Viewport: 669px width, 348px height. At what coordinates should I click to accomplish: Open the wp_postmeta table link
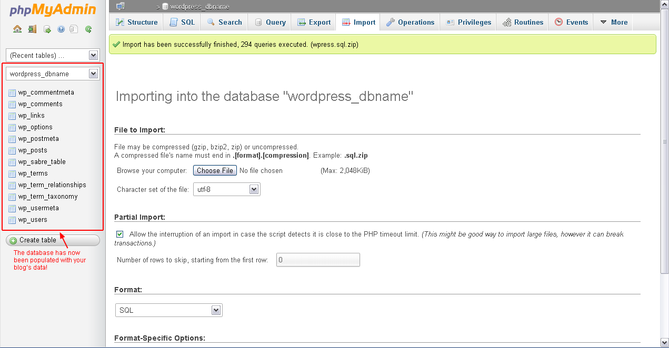pos(38,139)
